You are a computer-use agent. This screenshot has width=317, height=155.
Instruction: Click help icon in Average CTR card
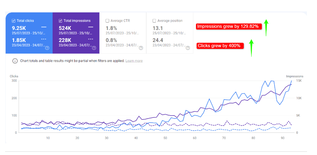click(x=141, y=48)
